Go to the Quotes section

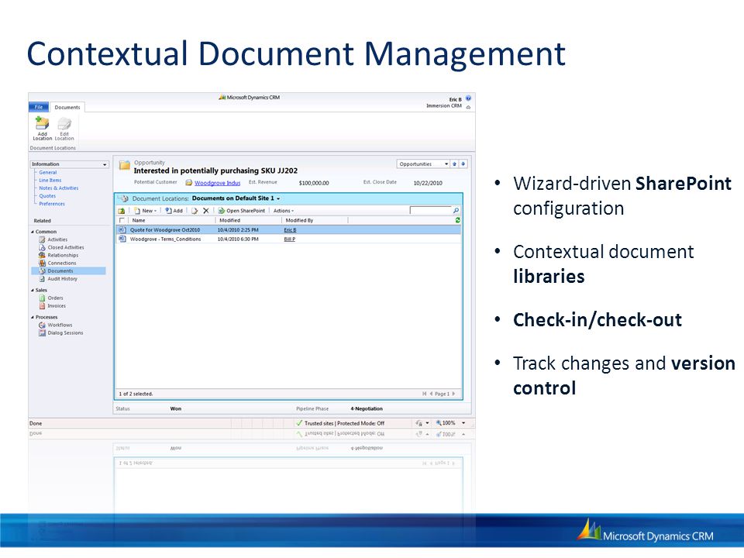(x=47, y=196)
